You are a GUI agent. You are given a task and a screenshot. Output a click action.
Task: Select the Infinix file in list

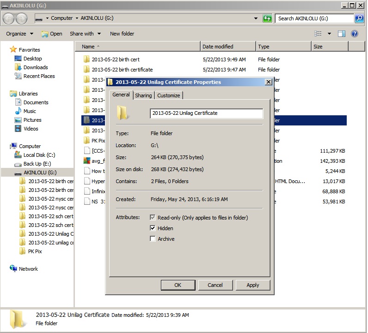tap(95, 191)
